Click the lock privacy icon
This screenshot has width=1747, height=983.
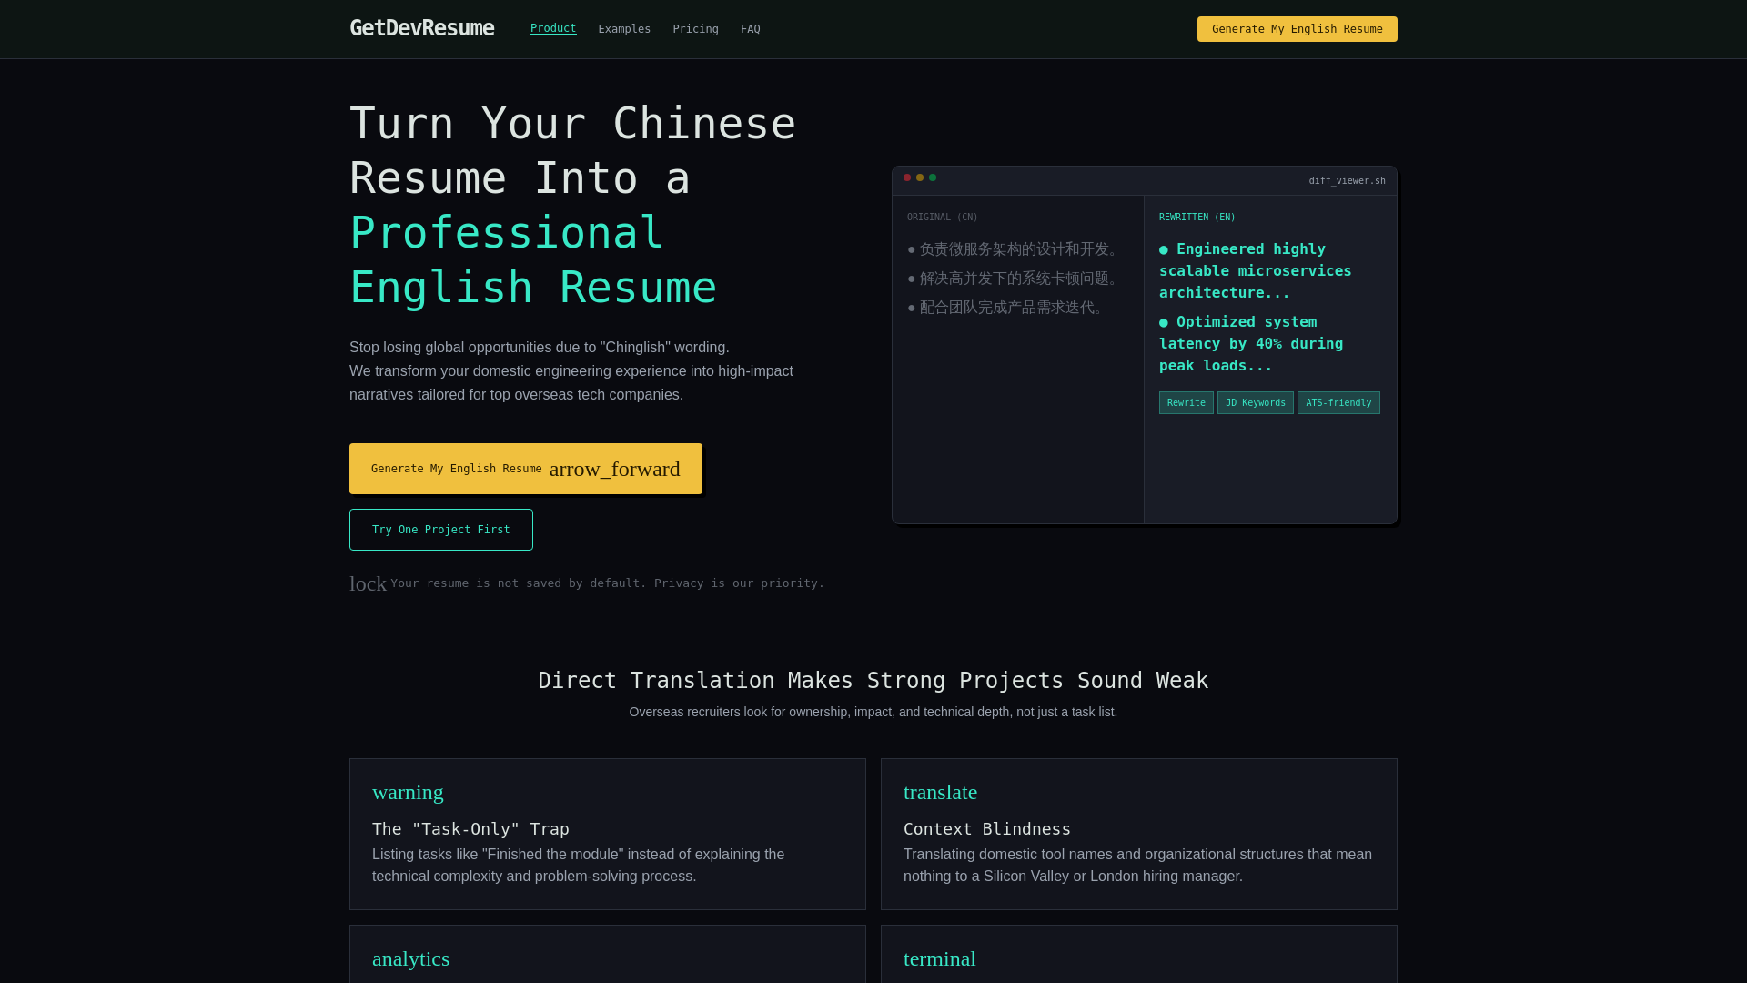point(368,583)
